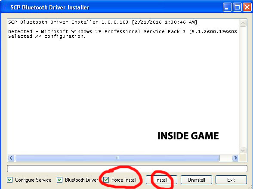Click Exit to quit the installer
The image size is (253, 189).
coord(231,180)
